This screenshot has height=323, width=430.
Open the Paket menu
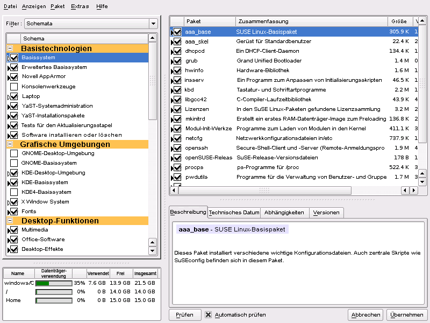(x=58, y=6)
